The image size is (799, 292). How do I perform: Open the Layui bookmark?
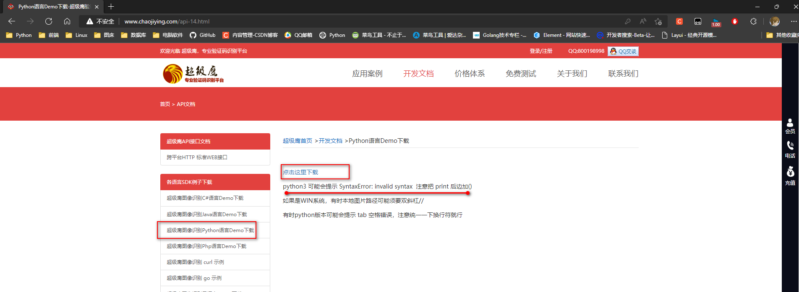point(689,35)
